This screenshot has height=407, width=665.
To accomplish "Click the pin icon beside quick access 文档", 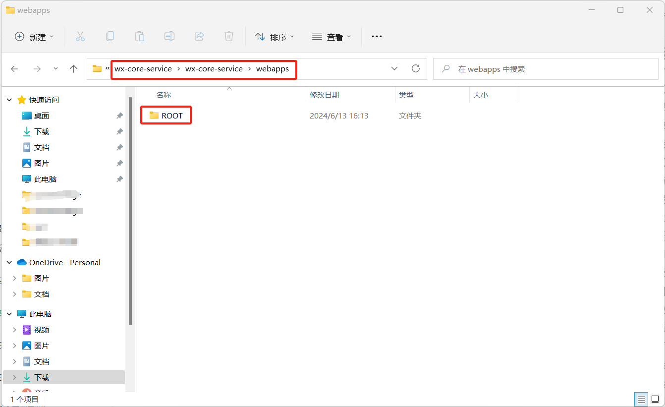I will click(119, 147).
